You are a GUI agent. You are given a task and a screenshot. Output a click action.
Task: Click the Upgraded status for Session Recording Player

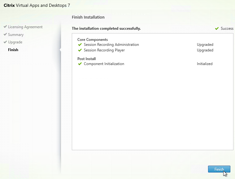[x=205, y=50]
